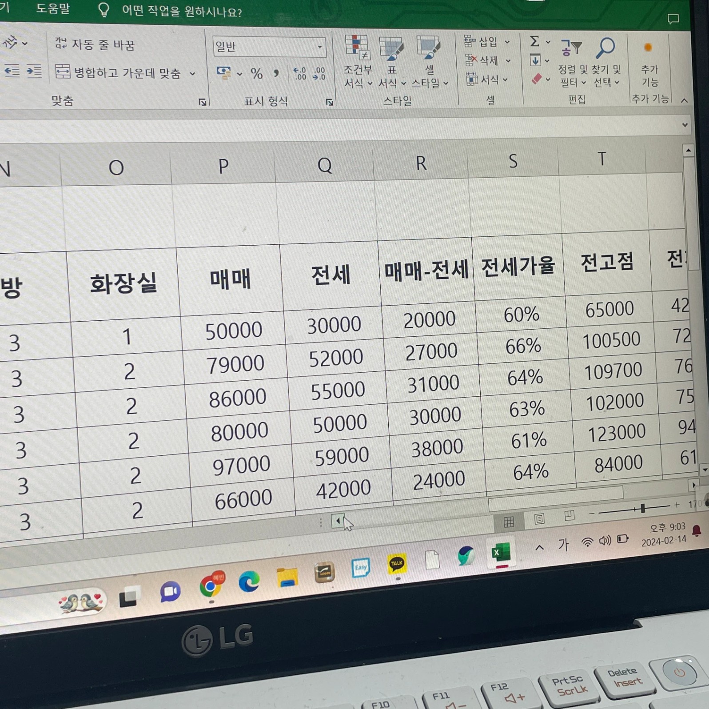Select column O header
The image size is (709, 709).
pos(116,168)
